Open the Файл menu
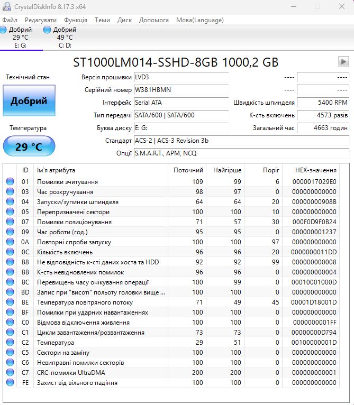 click(x=10, y=20)
